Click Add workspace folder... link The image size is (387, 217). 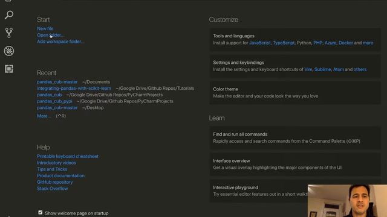tap(60, 42)
